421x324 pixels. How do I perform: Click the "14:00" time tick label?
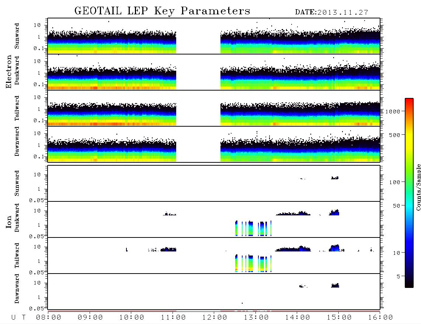(298, 318)
